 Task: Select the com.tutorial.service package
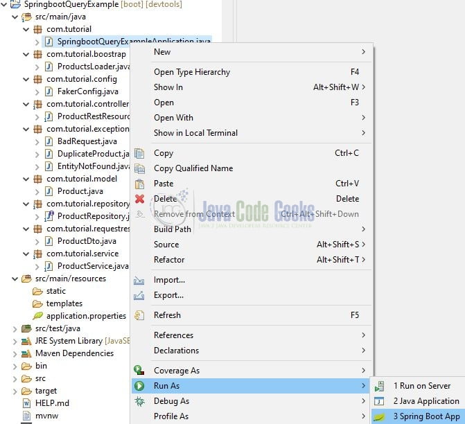tap(82, 254)
